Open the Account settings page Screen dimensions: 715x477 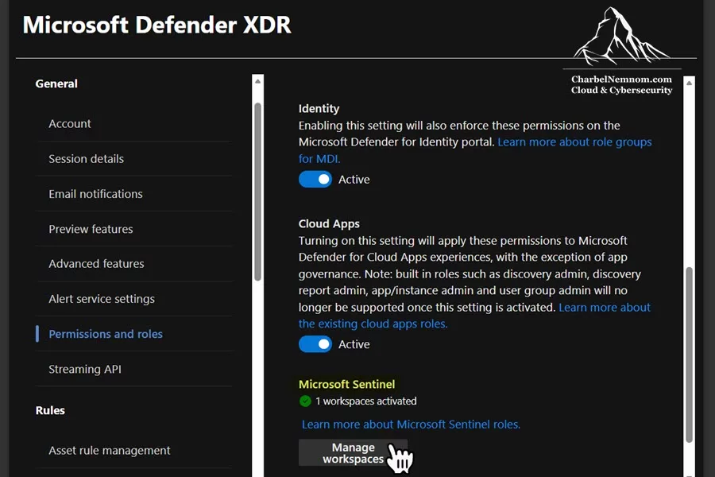tap(70, 124)
